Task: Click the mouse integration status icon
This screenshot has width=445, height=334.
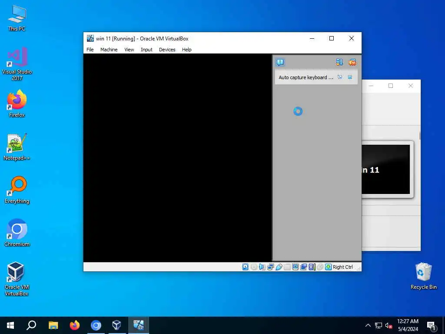Action: [x=320, y=267]
